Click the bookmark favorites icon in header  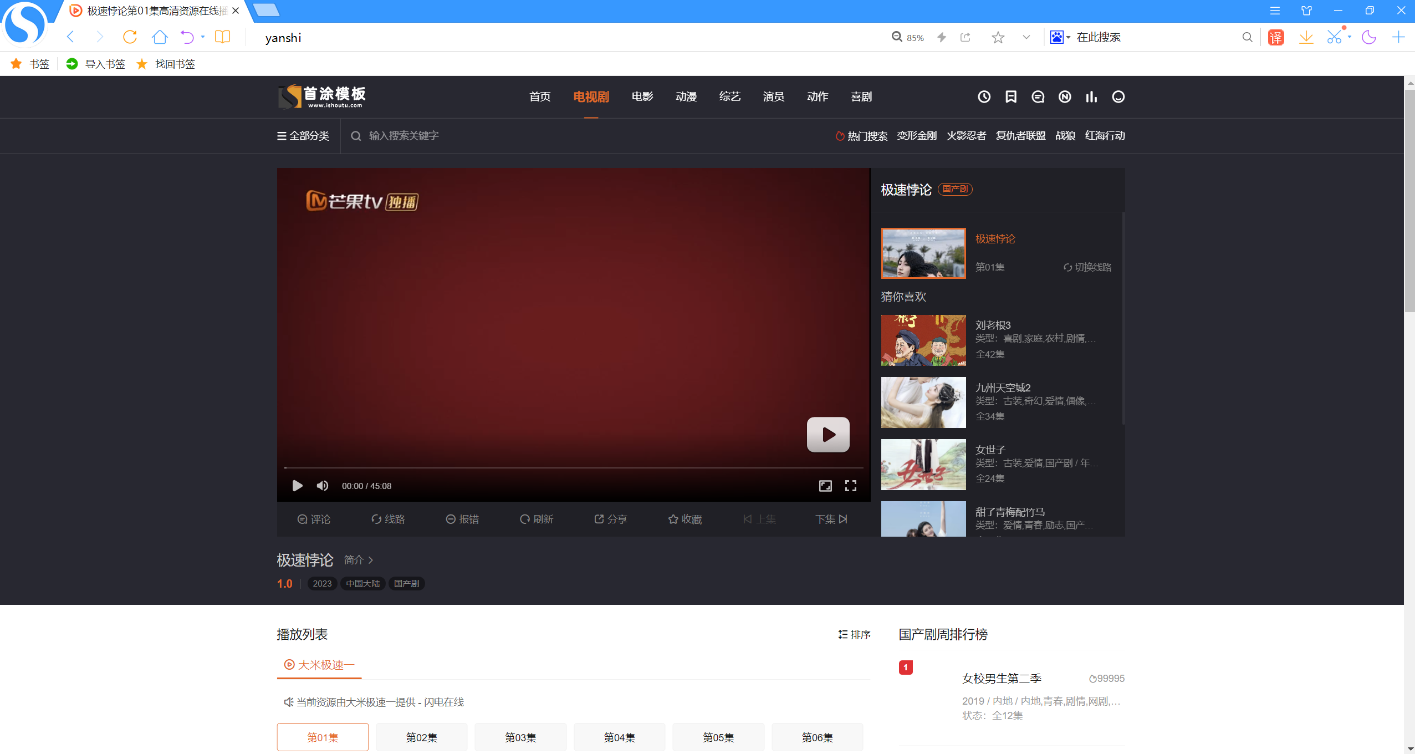pyautogui.click(x=1011, y=97)
